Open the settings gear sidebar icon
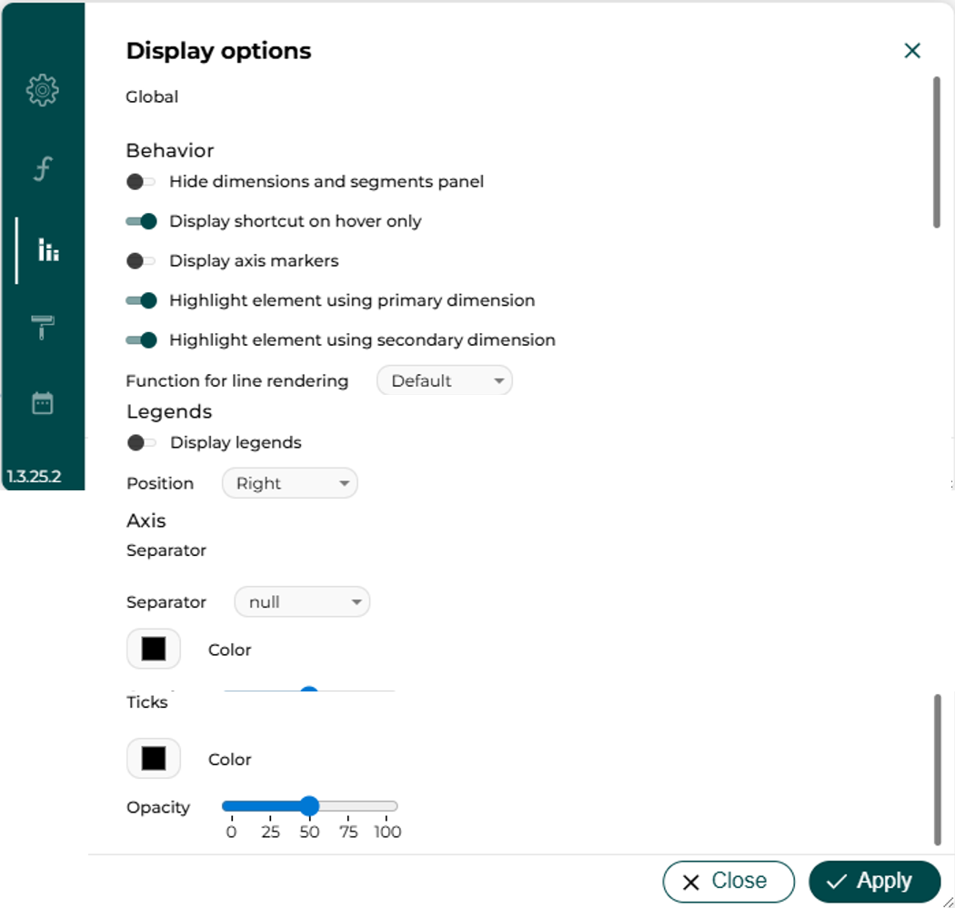The height and width of the screenshot is (908, 955). point(42,90)
